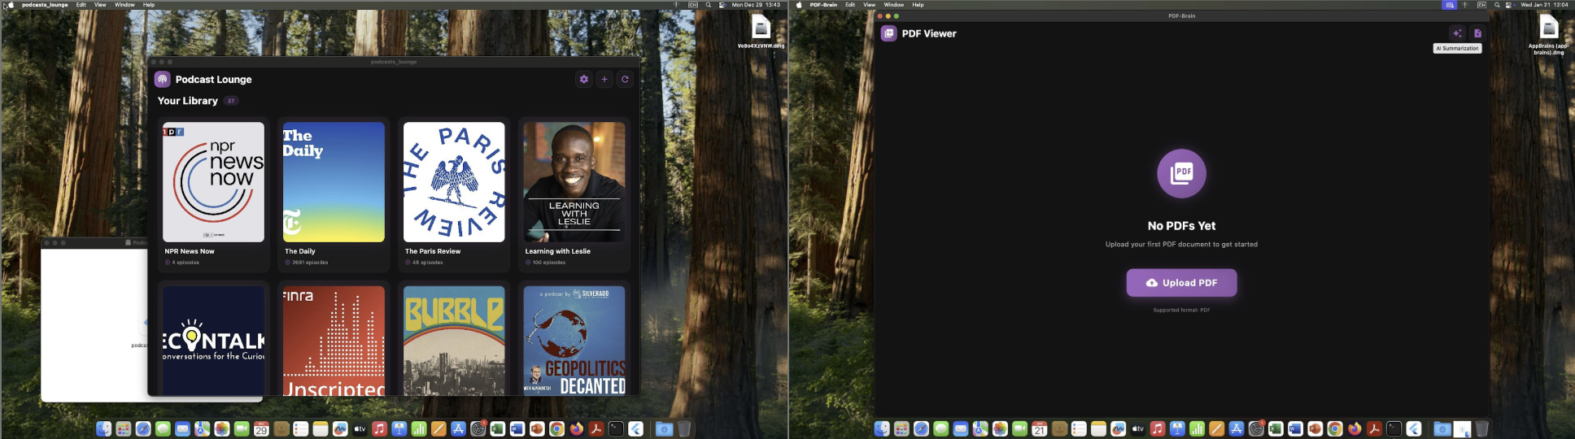Open settings gear in Podcast Lounge header

coord(583,79)
